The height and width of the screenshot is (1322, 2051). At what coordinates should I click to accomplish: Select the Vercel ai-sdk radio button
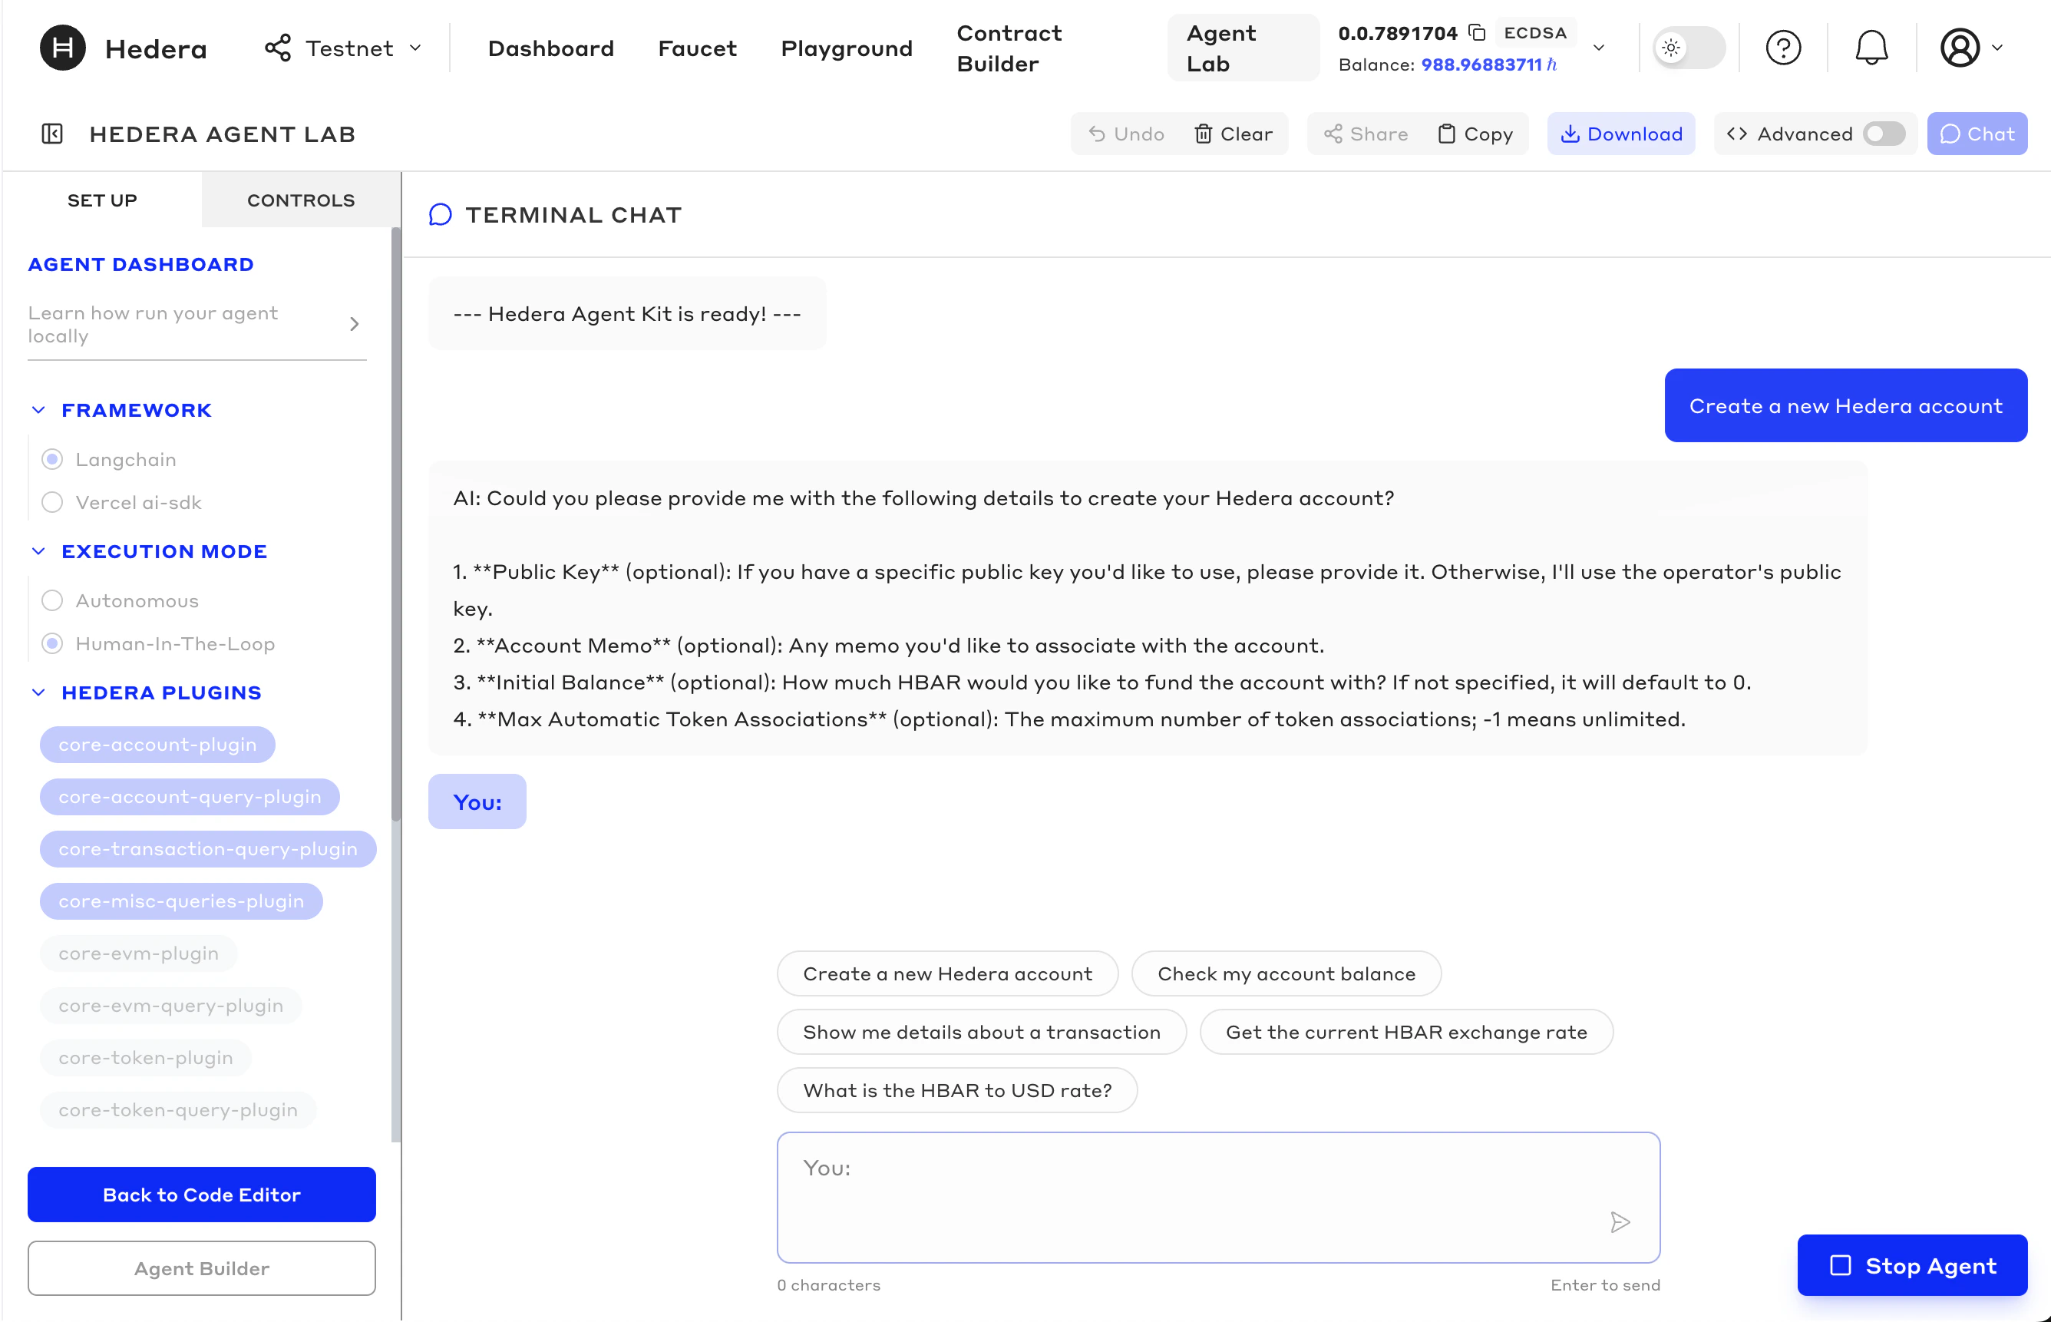pos(52,502)
